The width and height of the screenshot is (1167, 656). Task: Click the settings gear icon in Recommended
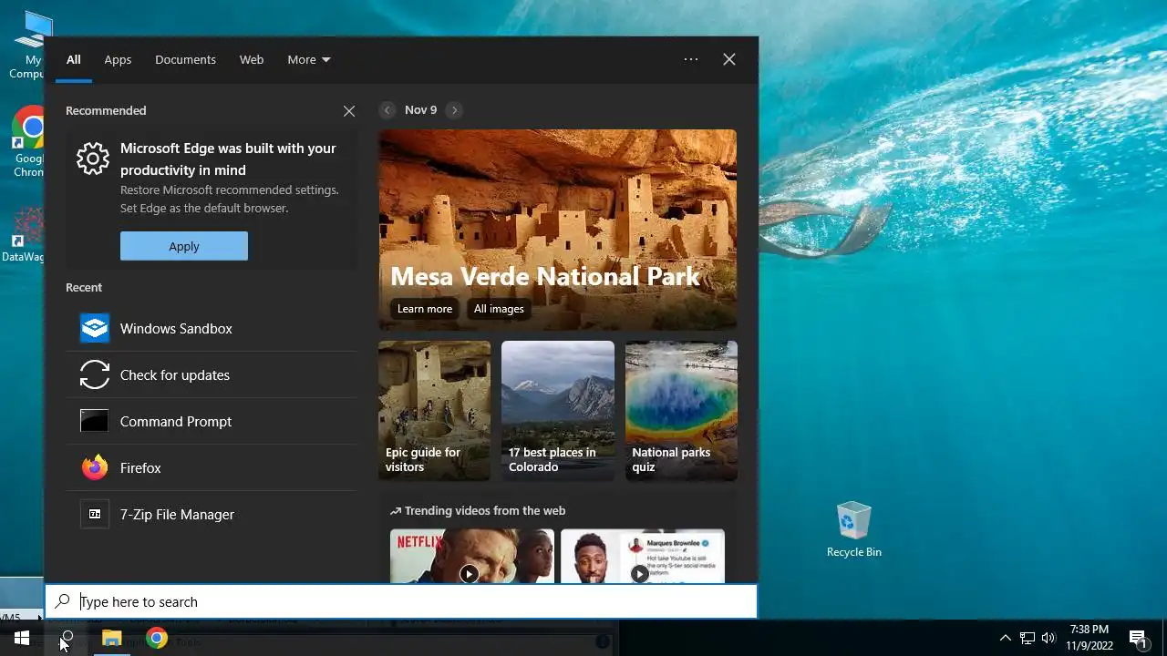tap(93, 159)
